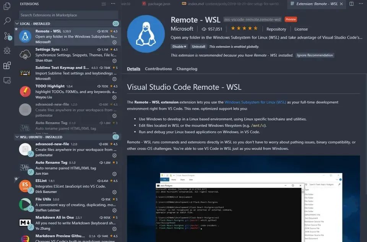Image resolution: width=367 pixels, height=242 pixels.
Task: Collapse the WSL: UBUNTU - INSTALLED section
Action: (17, 136)
